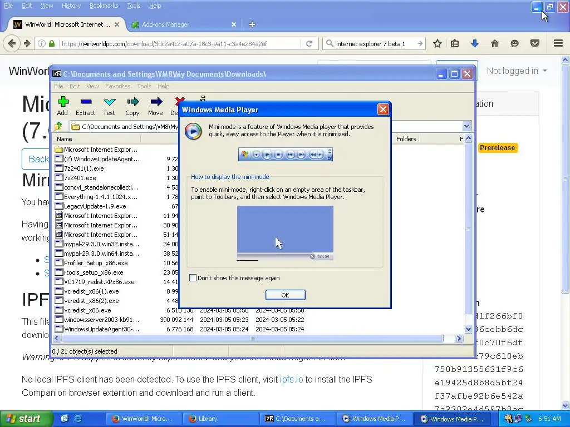
Task: Click the Test icon in 7-Zip
Action: pos(109,106)
